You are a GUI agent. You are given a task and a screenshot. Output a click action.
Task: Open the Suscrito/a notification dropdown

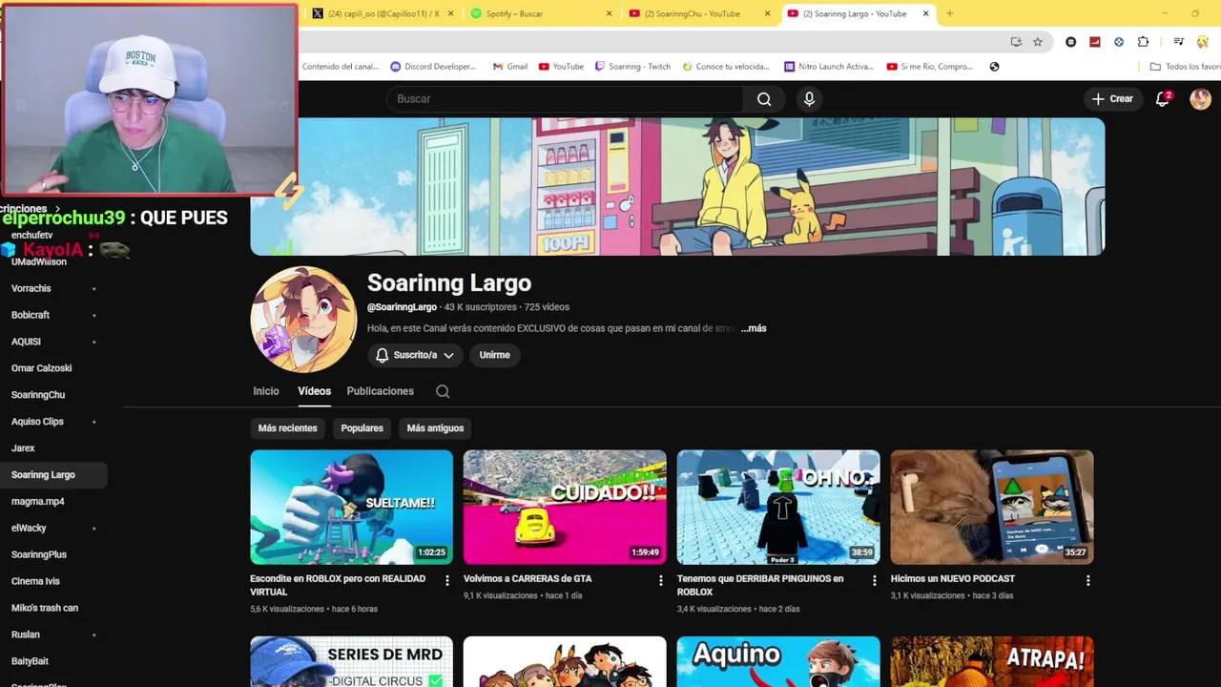click(x=415, y=355)
